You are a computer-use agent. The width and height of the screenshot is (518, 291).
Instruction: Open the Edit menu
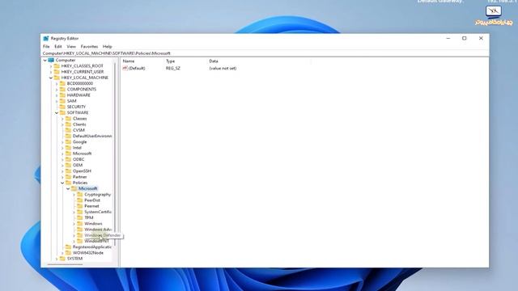pyautogui.click(x=58, y=47)
